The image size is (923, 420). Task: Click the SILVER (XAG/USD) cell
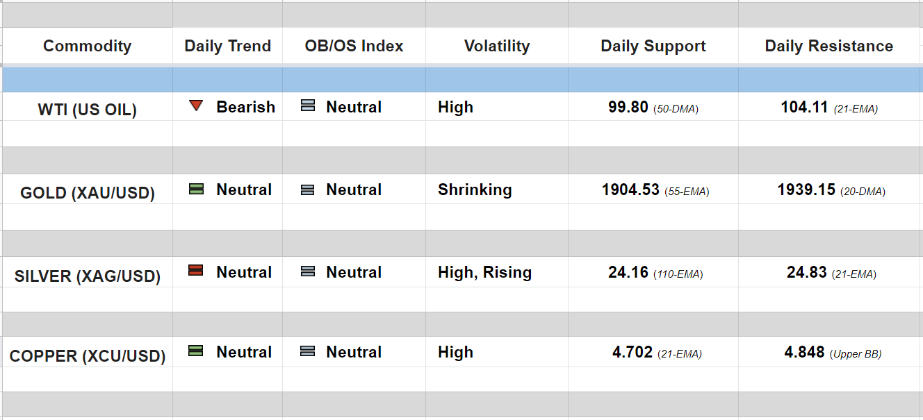click(x=87, y=276)
